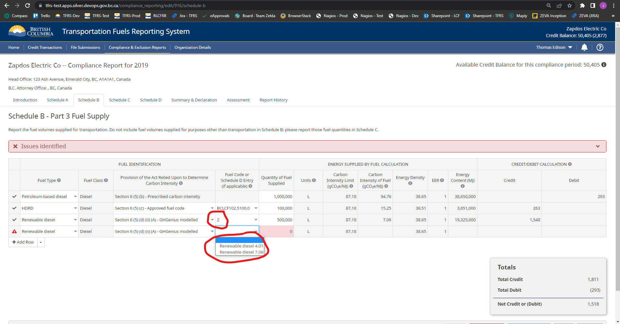This screenshot has height=324, width=620.
Task: Open Summary & Declaration tab
Action: click(194, 100)
